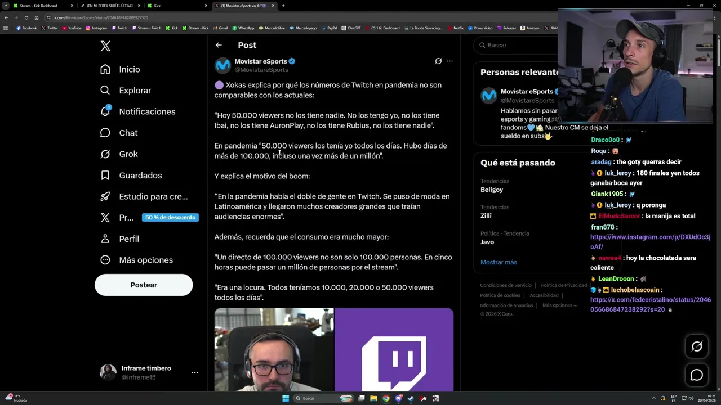Image resolution: width=721 pixels, height=405 pixels.
Task: Open Javo trending topic
Action: tap(487, 242)
